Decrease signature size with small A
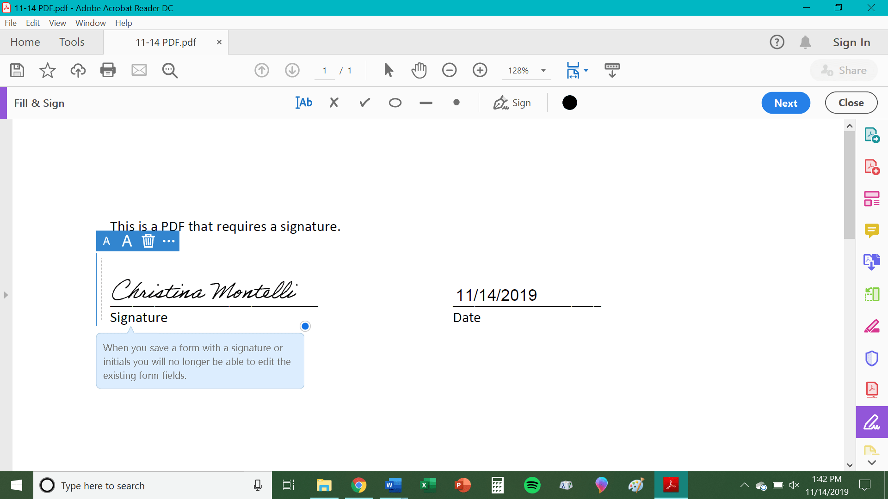Screen dimensions: 888x499 (106, 241)
